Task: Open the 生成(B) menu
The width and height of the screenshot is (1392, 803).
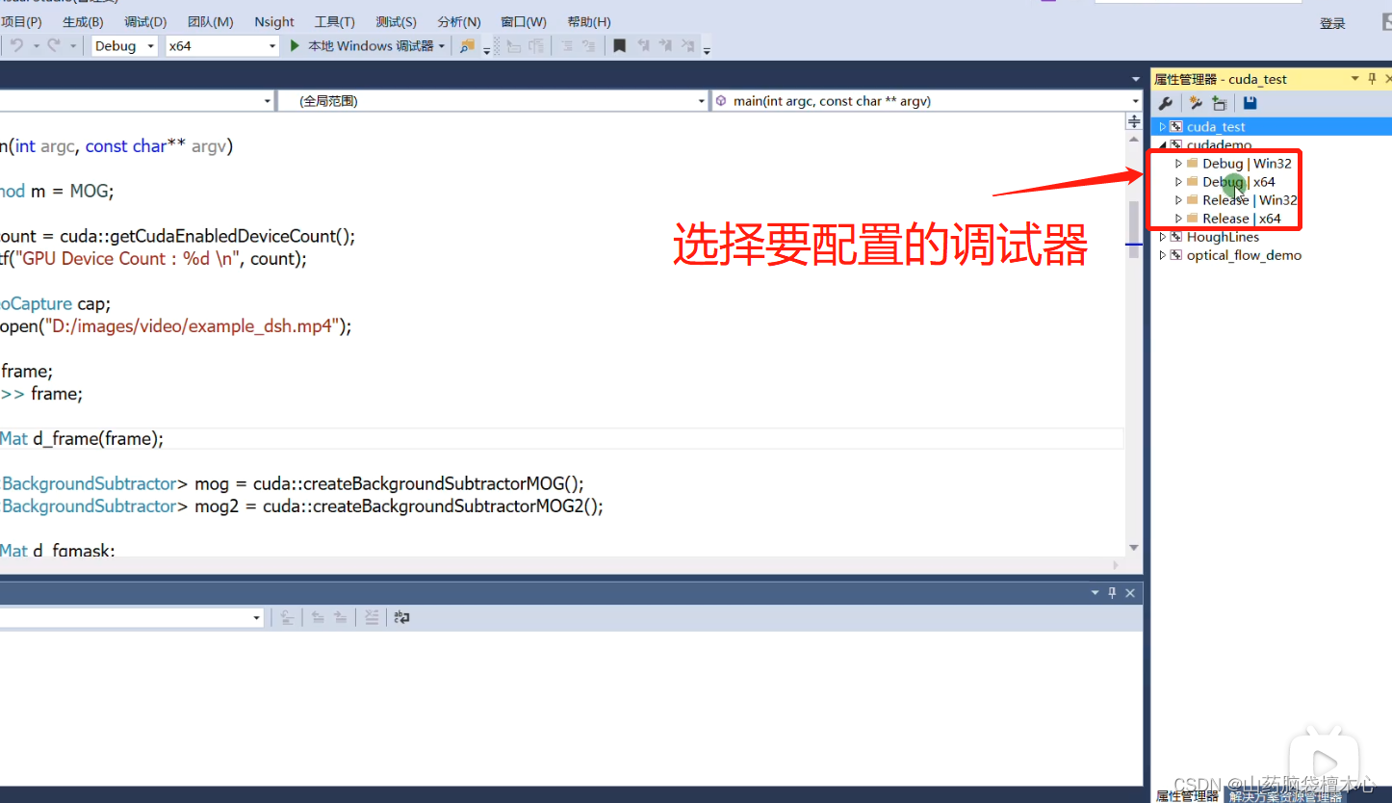Action: pyautogui.click(x=83, y=21)
